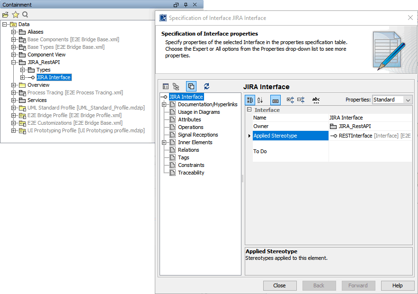Screen dimensions: 418x294
Task: Toggle auto-hide pin on Containment panel
Action: point(186,4)
